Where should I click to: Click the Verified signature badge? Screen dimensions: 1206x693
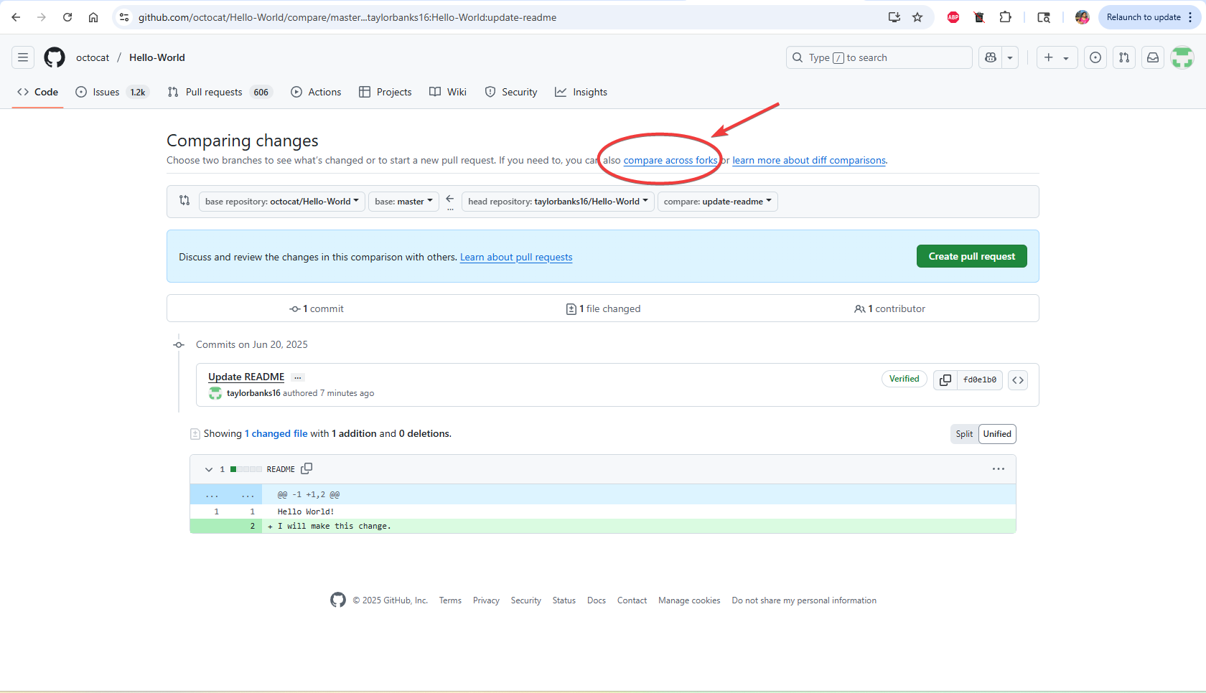tap(904, 379)
